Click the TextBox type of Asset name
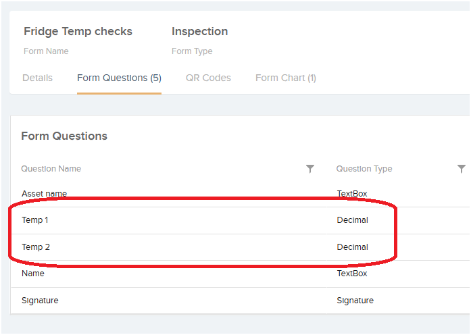This screenshot has width=471, height=335. 352,194
